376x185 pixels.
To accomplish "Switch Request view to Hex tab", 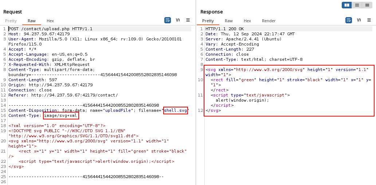I will click(50, 21).
